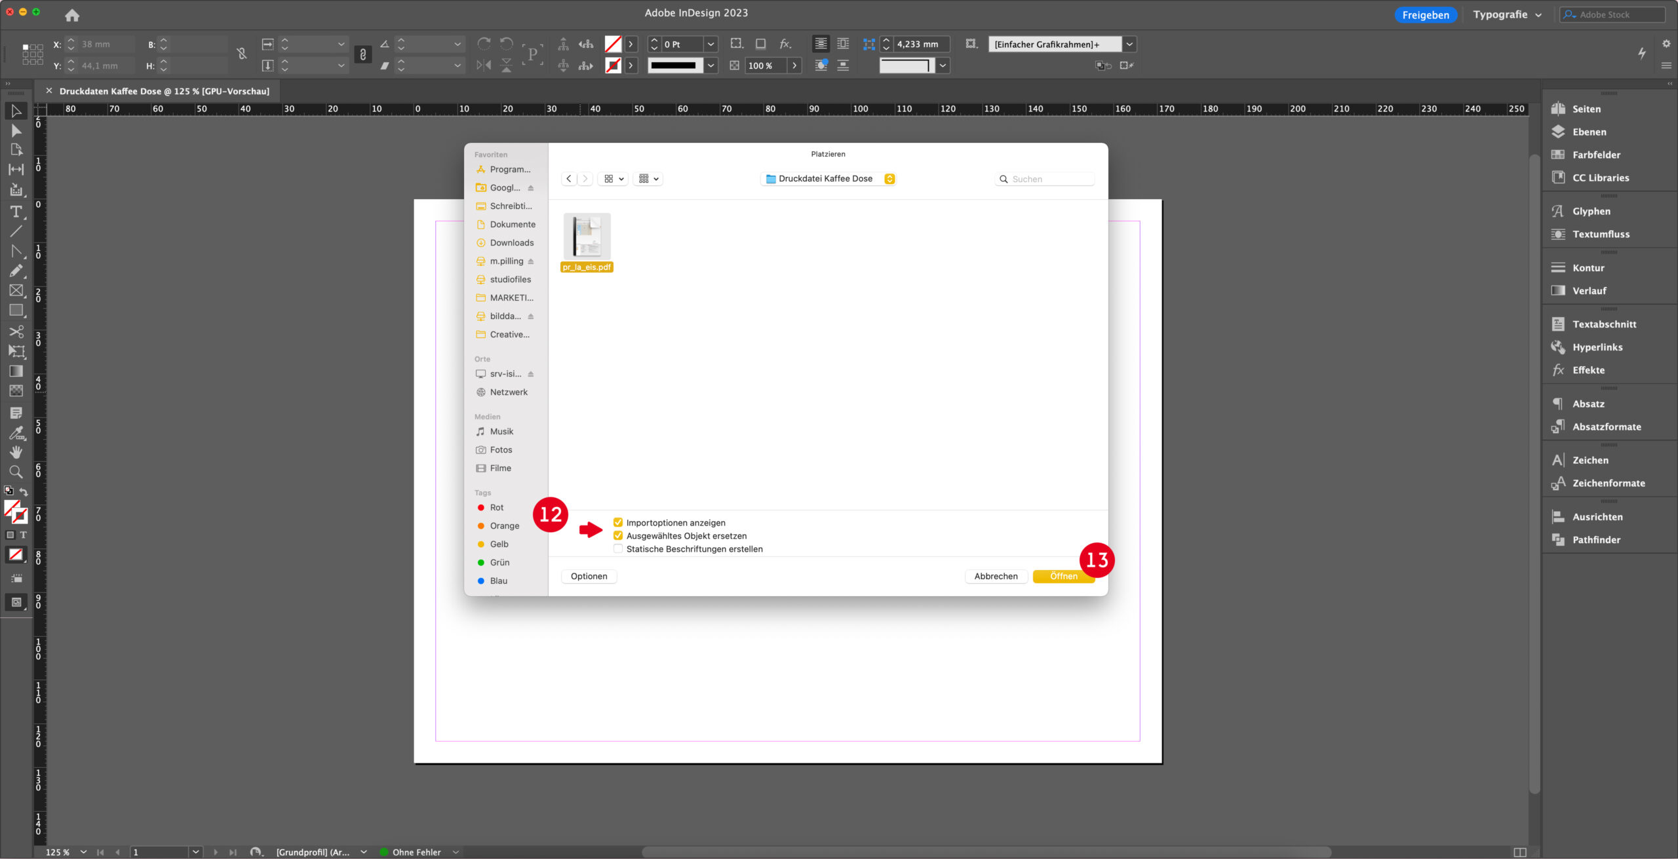1678x859 pixels.
Task: Select the Eyedropper tool
Action: (16, 433)
